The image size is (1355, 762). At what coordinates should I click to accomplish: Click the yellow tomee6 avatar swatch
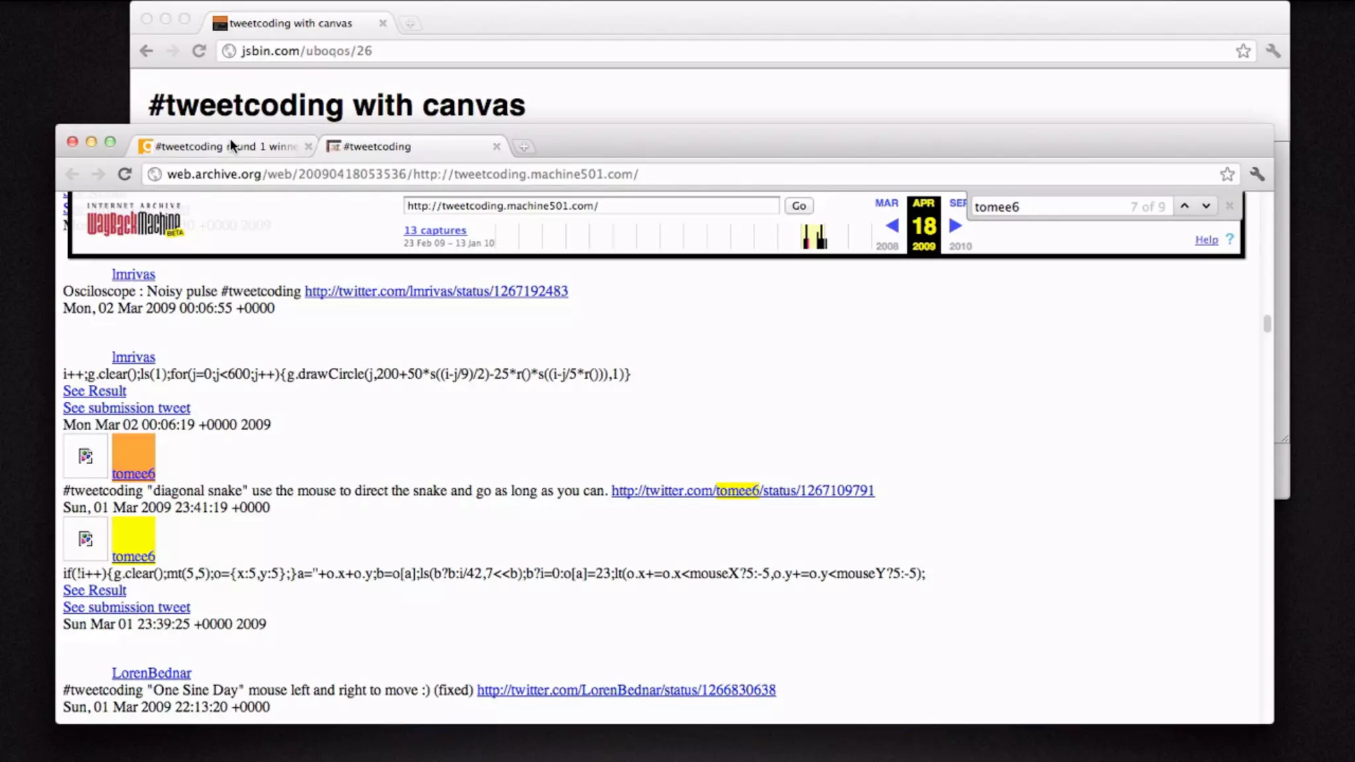(x=133, y=533)
